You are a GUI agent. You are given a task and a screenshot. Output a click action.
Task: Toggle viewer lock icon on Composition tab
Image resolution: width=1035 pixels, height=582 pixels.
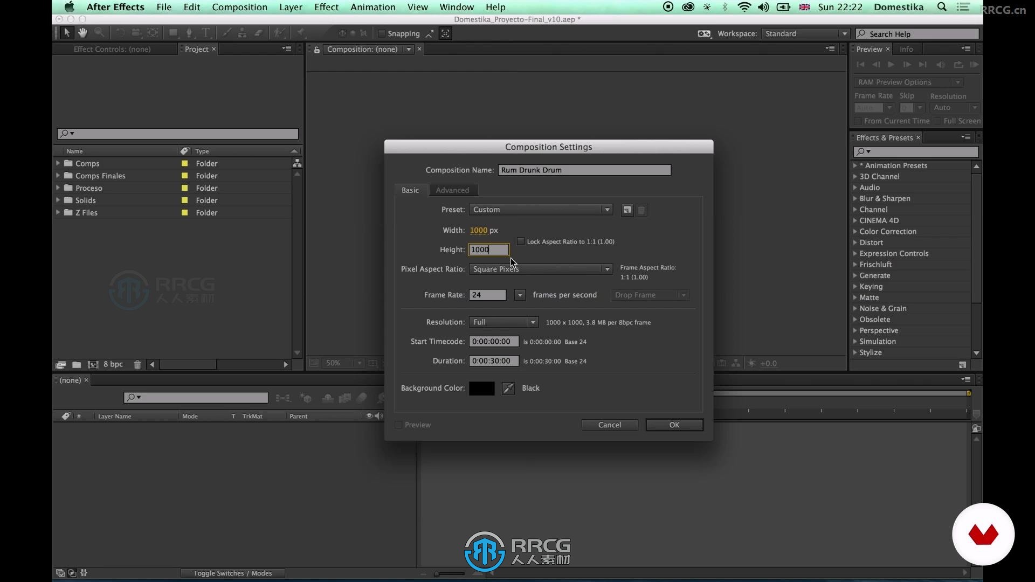point(317,50)
